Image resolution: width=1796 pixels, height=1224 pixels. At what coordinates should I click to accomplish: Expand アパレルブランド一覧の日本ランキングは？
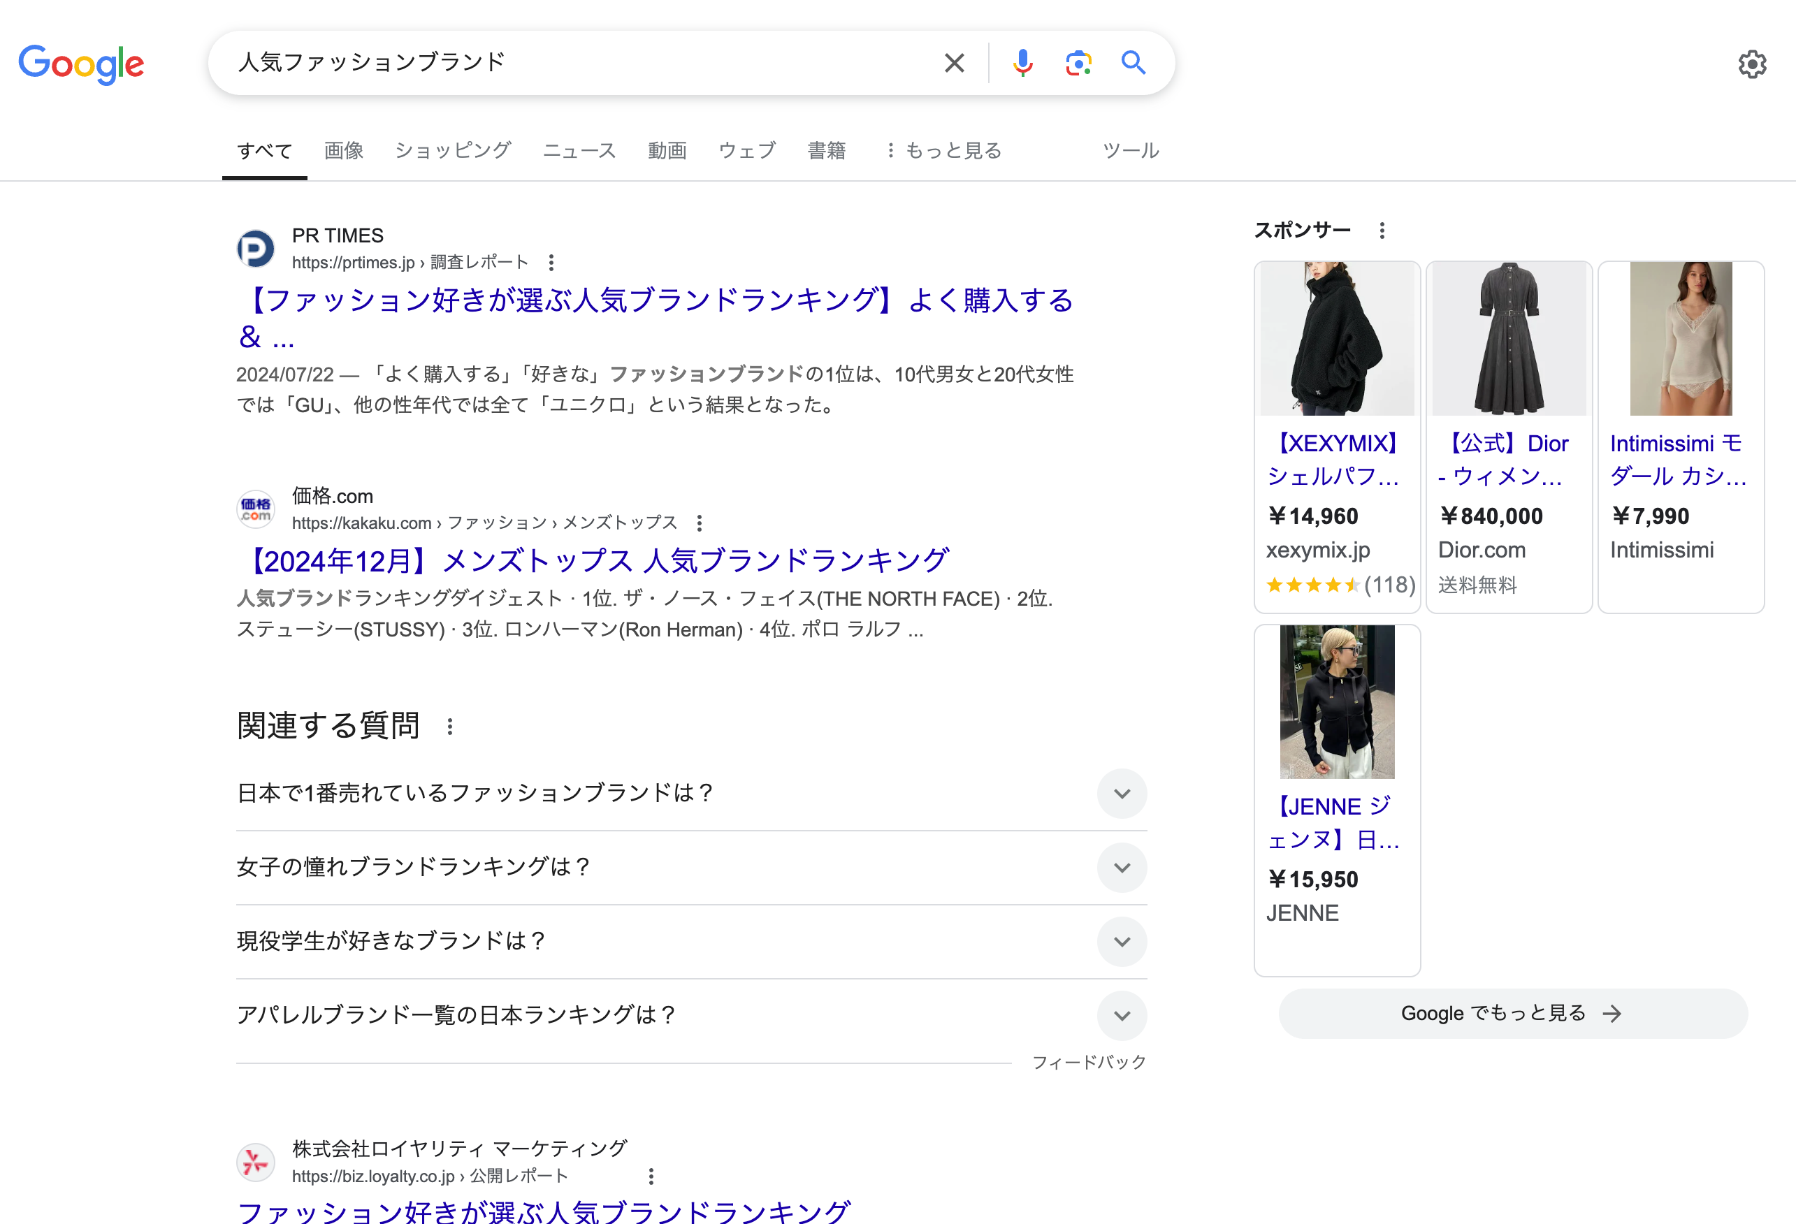692,1015
